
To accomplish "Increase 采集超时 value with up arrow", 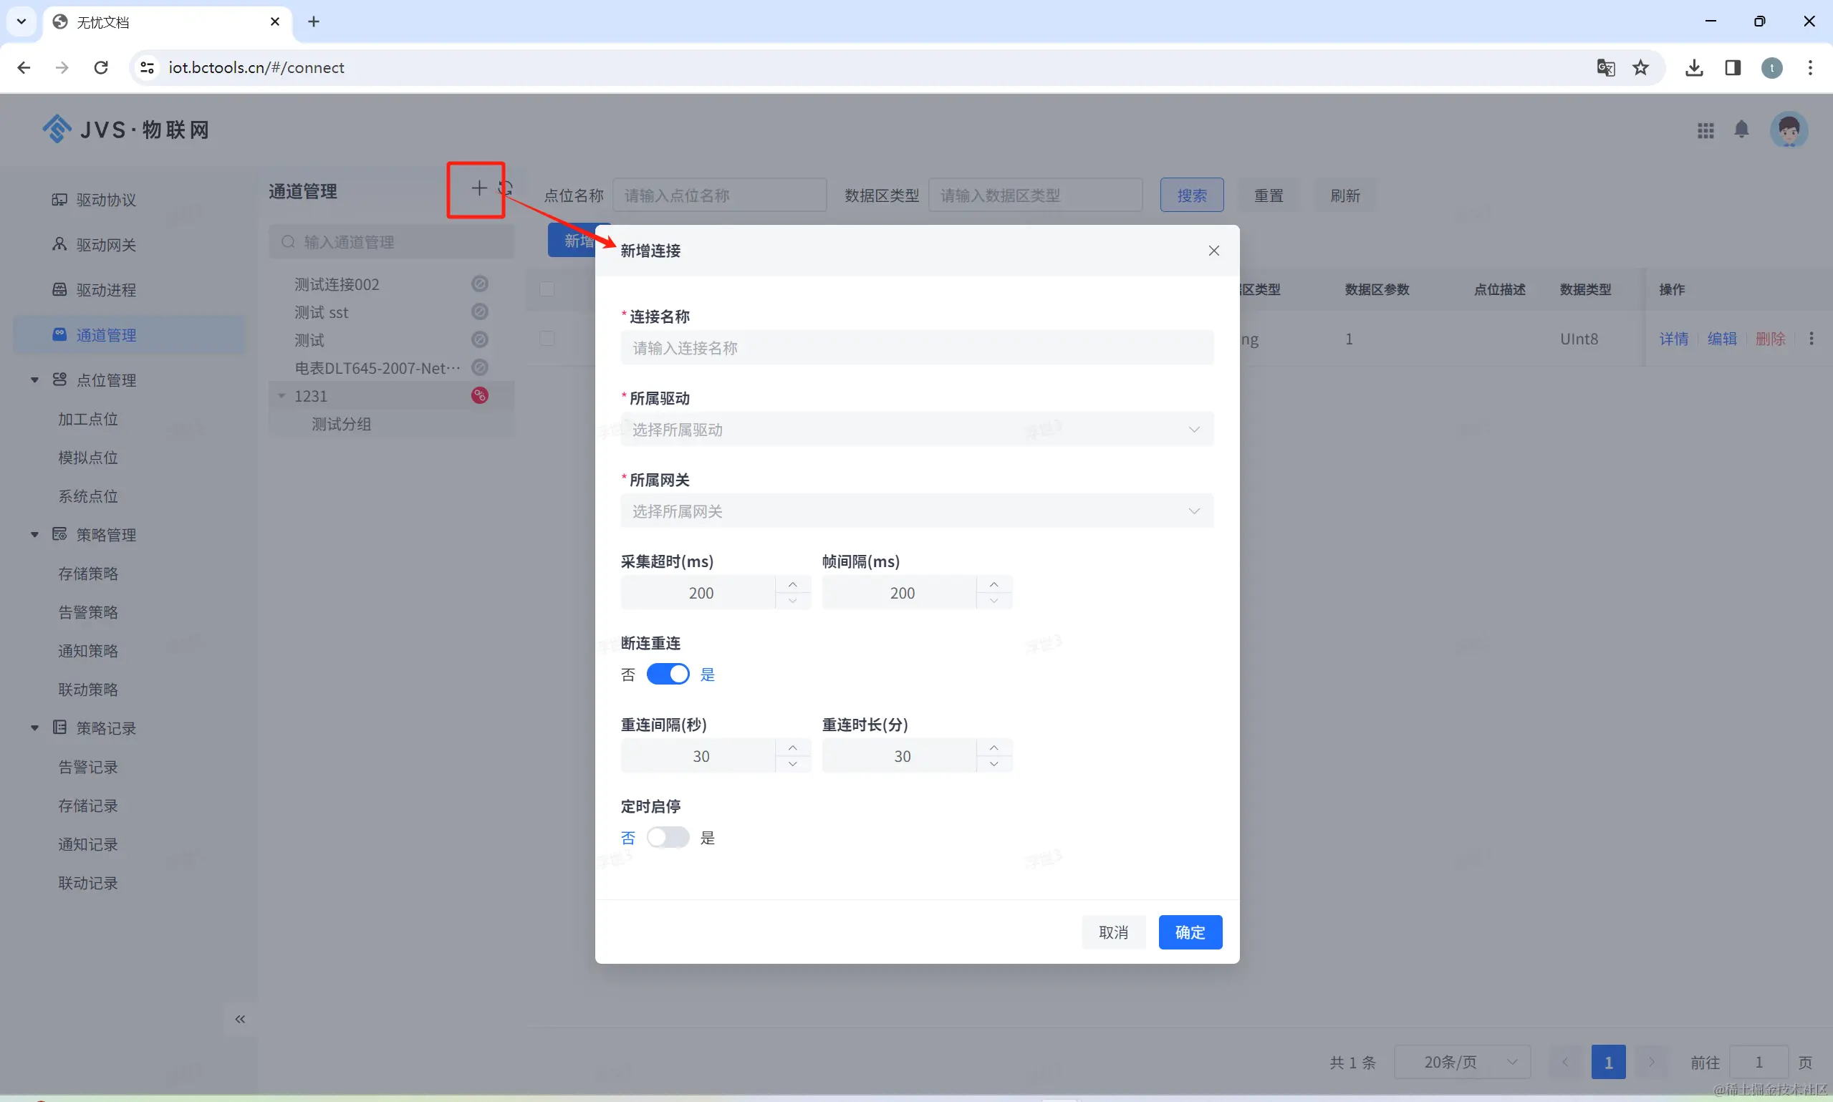I will coord(792,584).
